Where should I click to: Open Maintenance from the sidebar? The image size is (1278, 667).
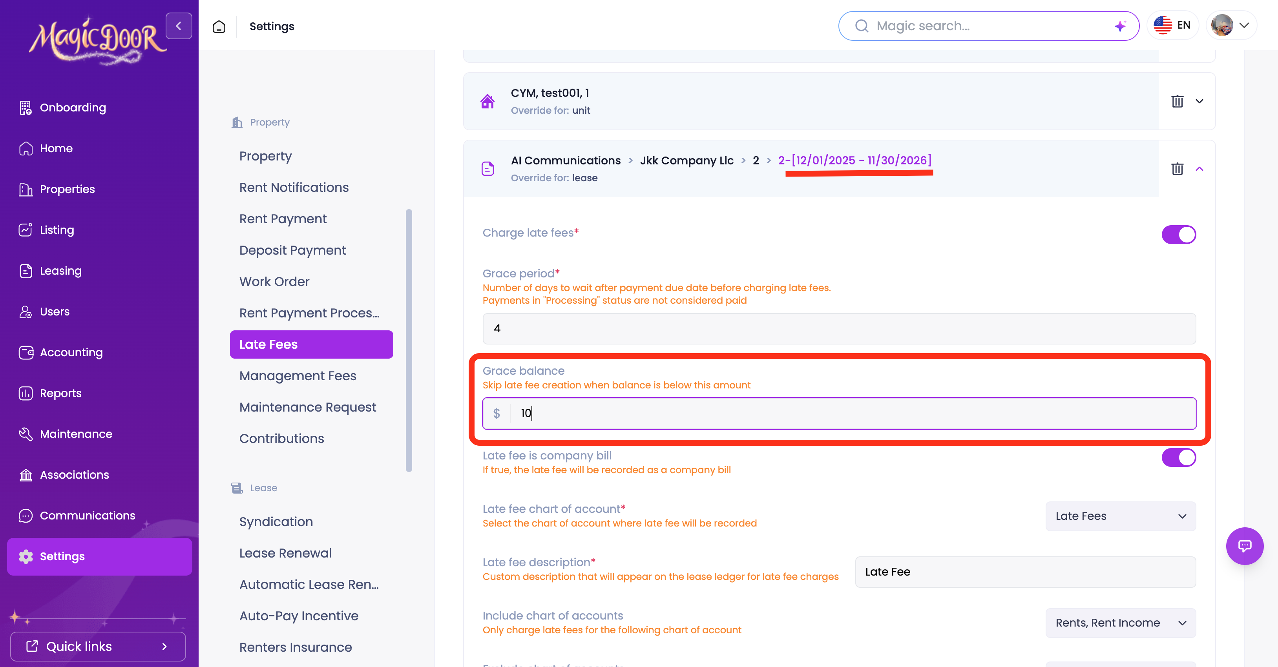tap(76, 434)
